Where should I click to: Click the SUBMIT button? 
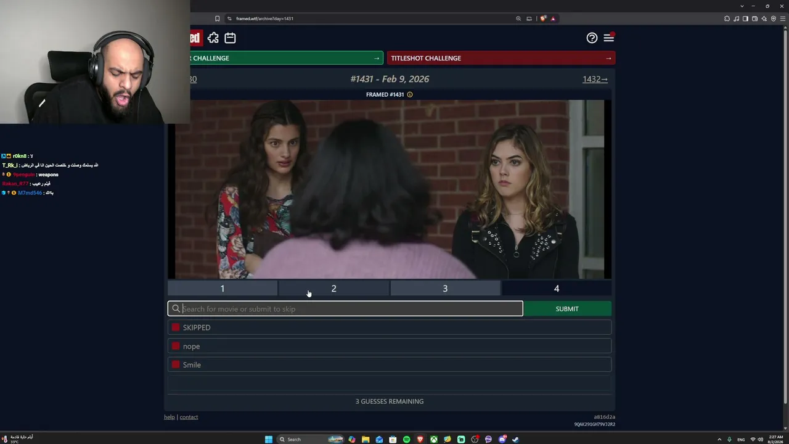click(567, 309)
